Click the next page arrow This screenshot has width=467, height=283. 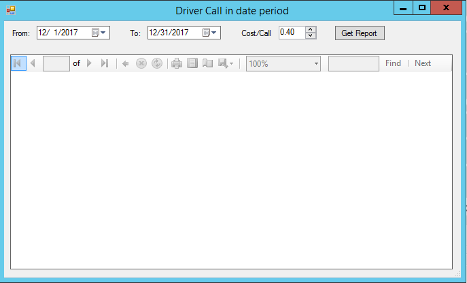point(89,63)
